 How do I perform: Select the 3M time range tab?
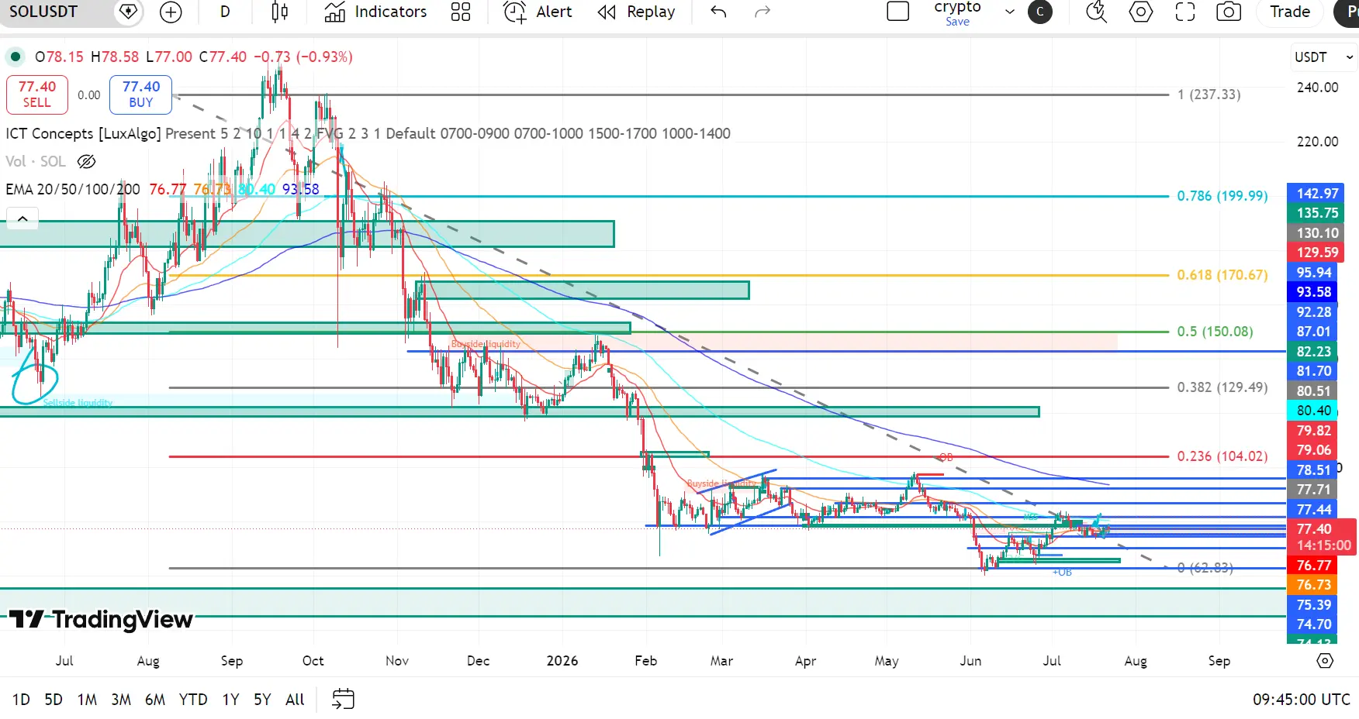(121, 700)
